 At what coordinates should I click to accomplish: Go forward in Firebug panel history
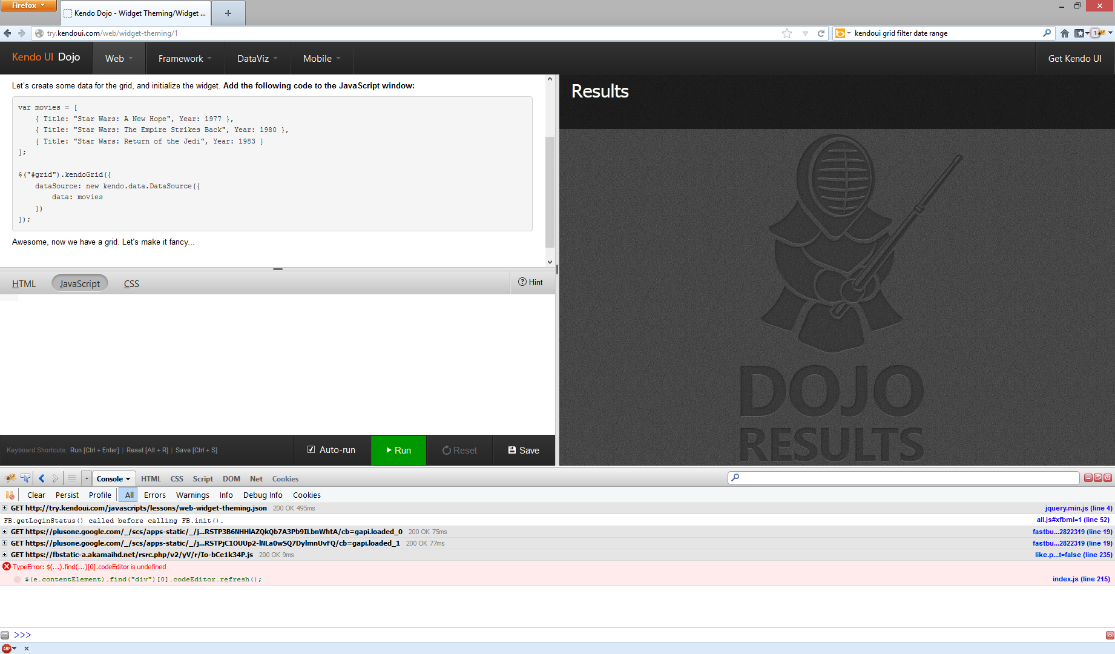55,478
